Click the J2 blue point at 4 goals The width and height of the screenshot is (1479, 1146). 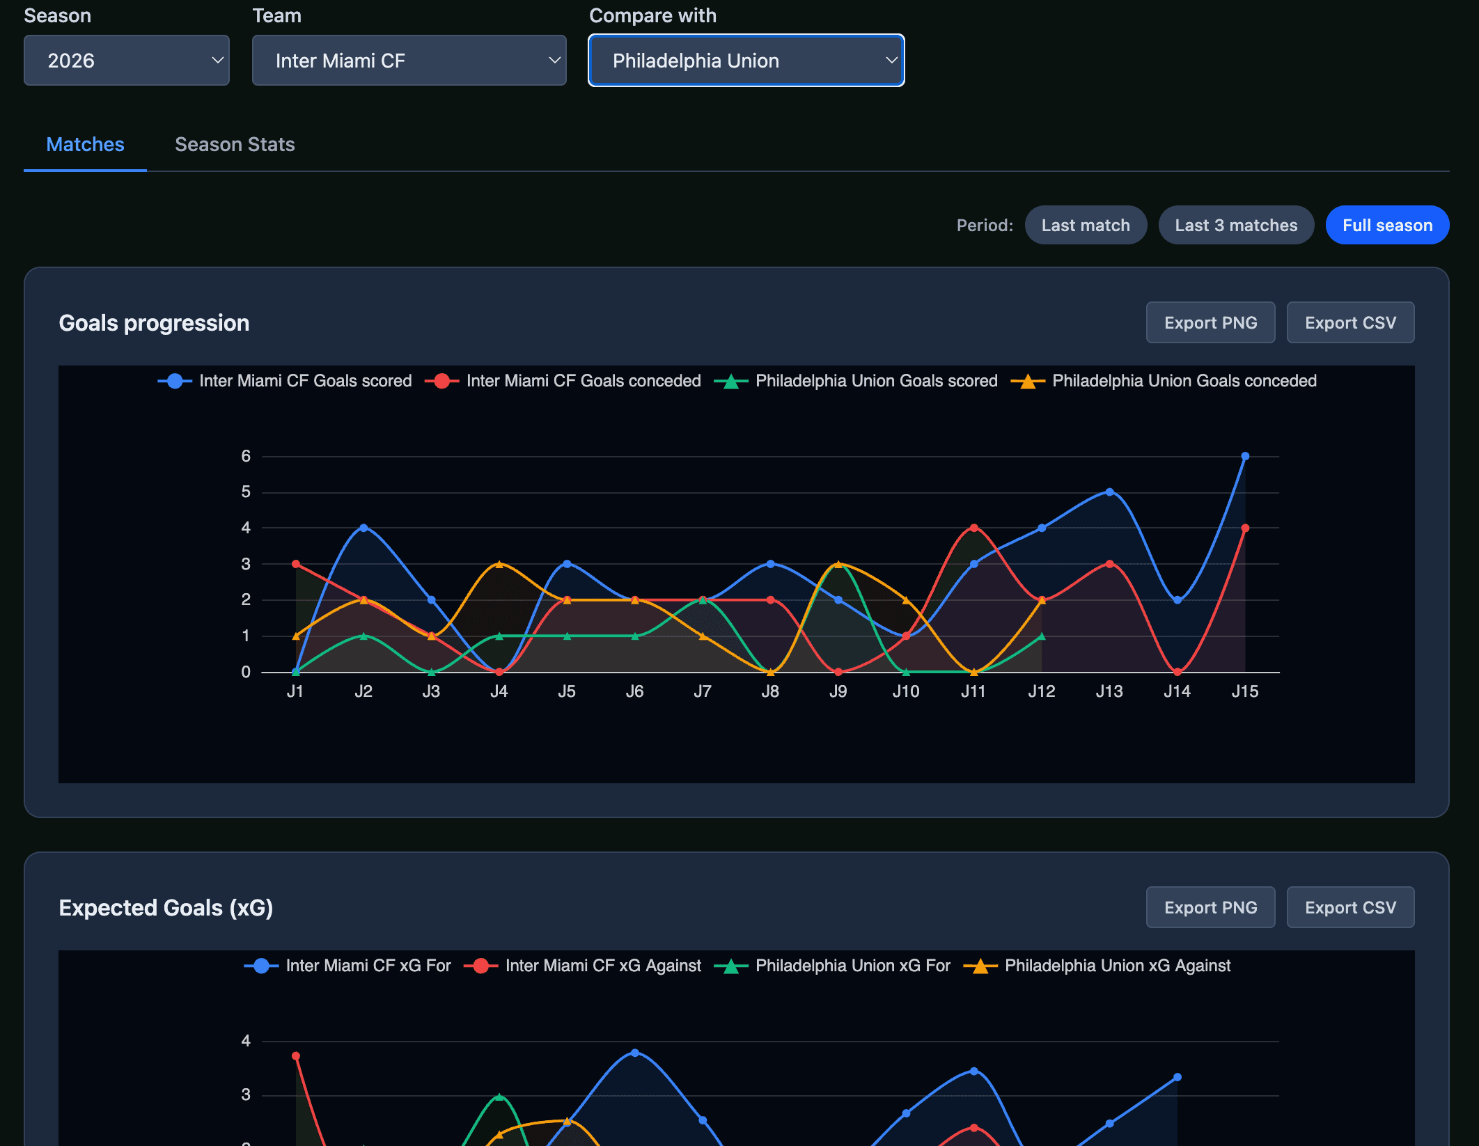point(363,528)
